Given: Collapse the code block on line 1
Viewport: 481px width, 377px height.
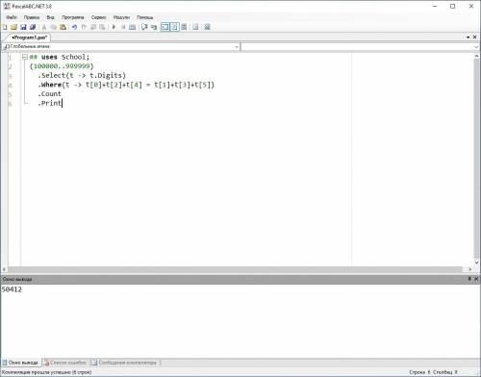Looking at the screenshot, I should tap(25, 57).
